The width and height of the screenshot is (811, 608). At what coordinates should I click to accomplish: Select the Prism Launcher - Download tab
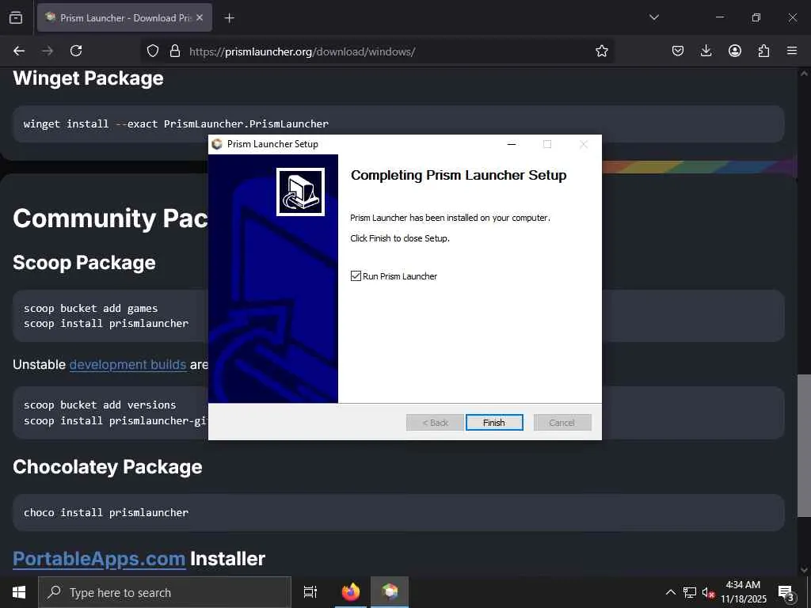click(x=124, y=17)
